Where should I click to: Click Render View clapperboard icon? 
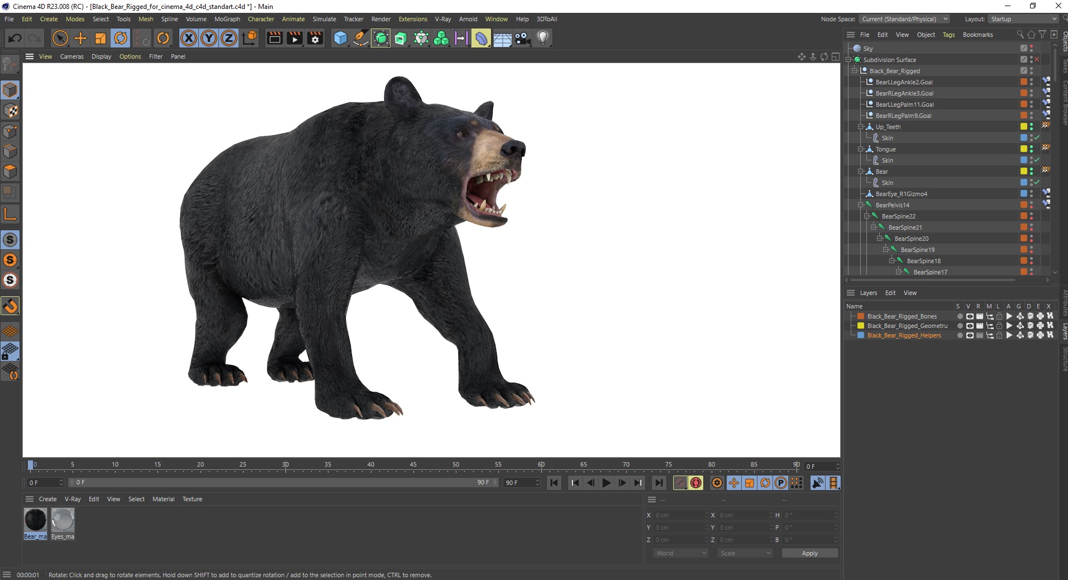(274, 38)
